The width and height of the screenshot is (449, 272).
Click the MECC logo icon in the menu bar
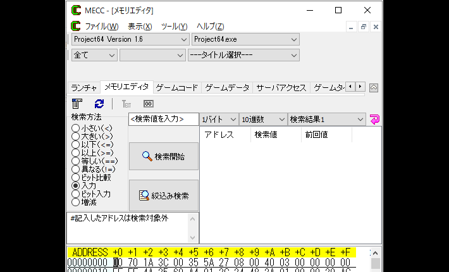tap(76, 27)
